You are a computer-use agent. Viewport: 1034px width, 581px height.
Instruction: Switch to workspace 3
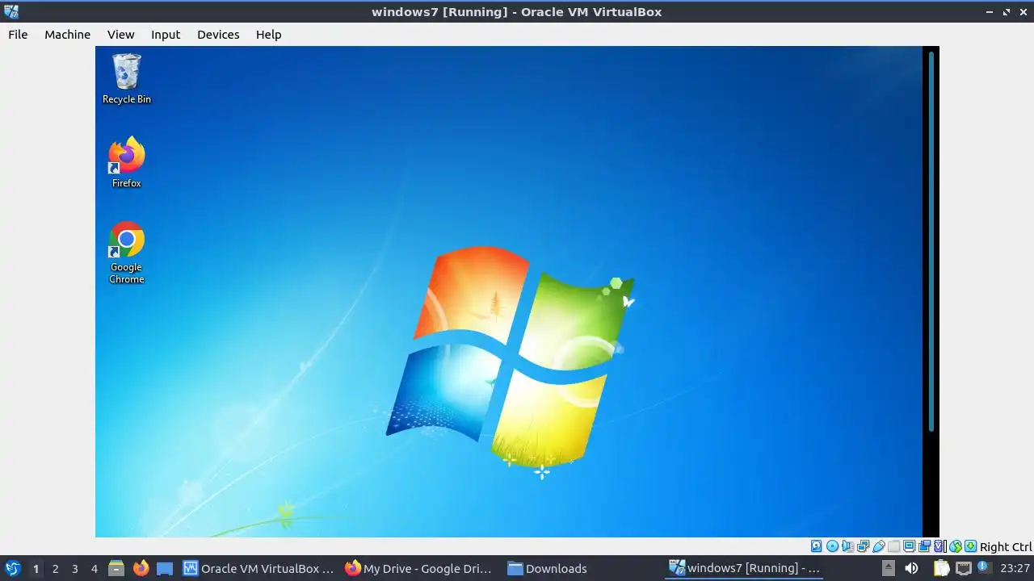point(74,568)
